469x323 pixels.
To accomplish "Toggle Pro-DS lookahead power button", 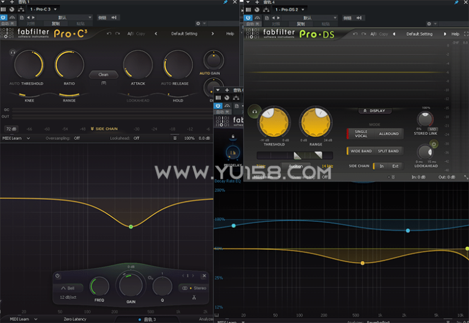I will 434,144.
